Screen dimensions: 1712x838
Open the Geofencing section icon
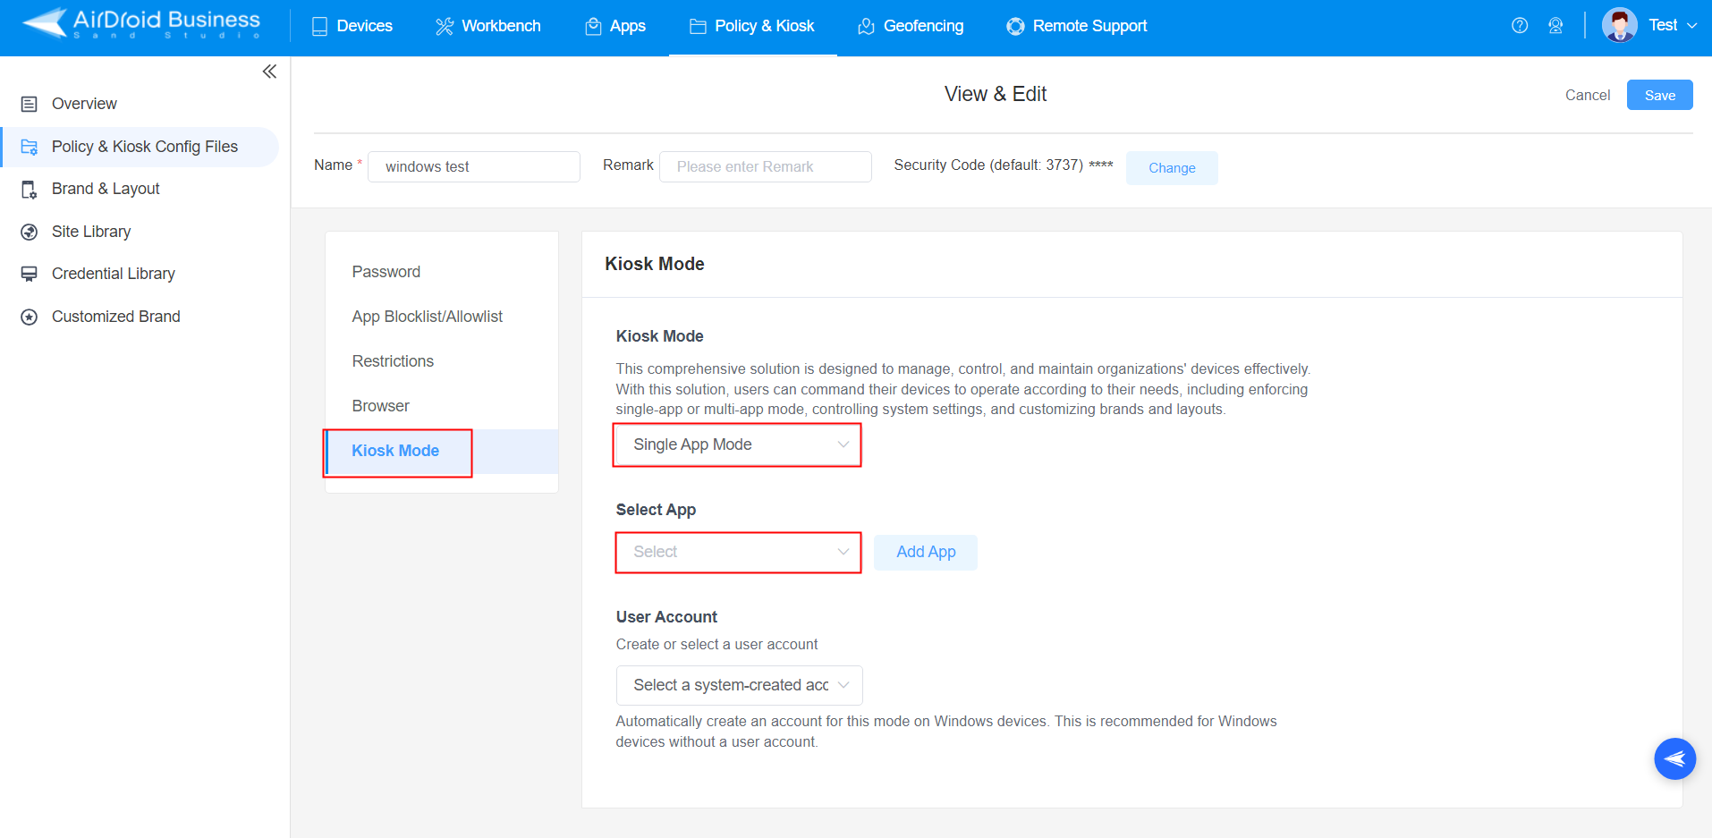tap(864, 26)
